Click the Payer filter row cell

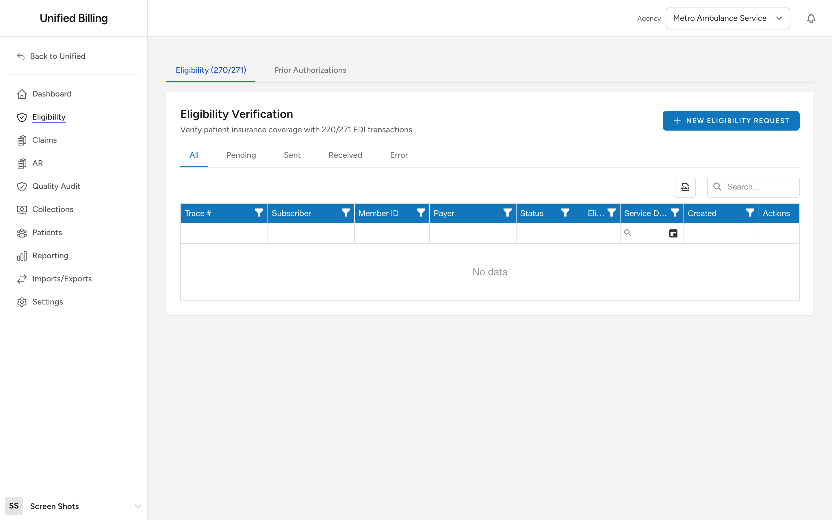point(472,233)
